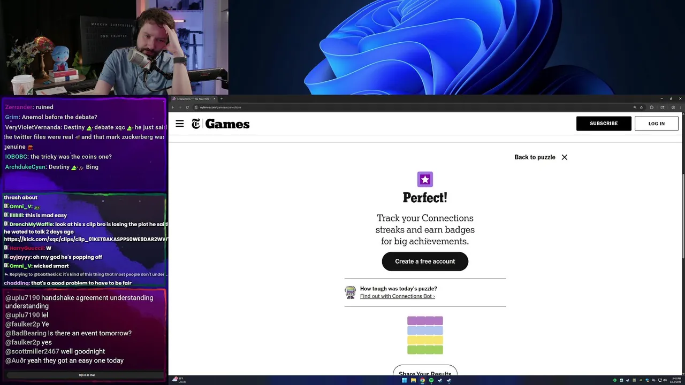Click the Back to puzzle link
This screenshot has width=685, height=385.
(x=535, y=157)
